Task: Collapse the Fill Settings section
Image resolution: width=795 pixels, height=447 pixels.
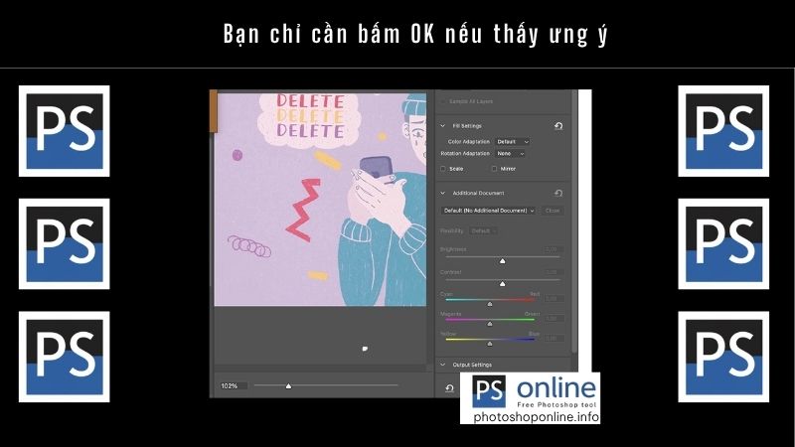Action: [442, 126]
